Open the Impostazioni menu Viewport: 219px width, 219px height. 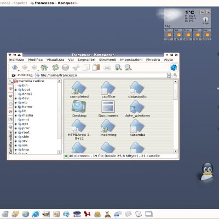click(131, 60)
